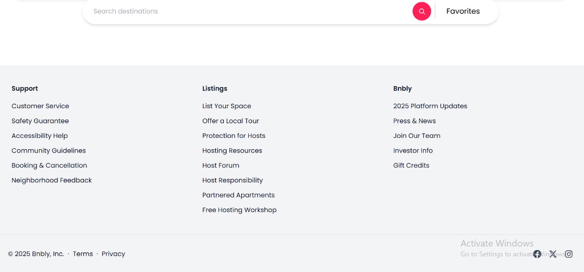Open Booking & Cancellation link
584x272 pixels.
(x=49, y=165)
